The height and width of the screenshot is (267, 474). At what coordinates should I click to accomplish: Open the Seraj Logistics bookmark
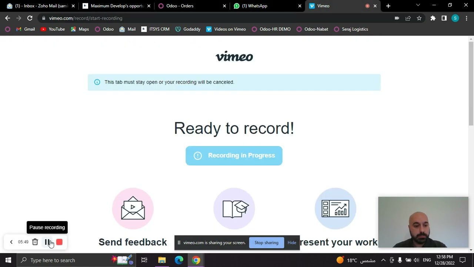(x=351, y=29)
